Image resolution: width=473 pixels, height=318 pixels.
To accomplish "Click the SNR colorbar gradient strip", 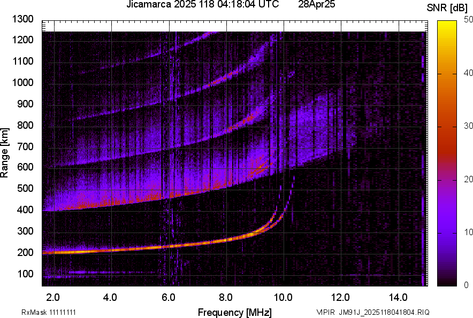I will pos(447,153).
